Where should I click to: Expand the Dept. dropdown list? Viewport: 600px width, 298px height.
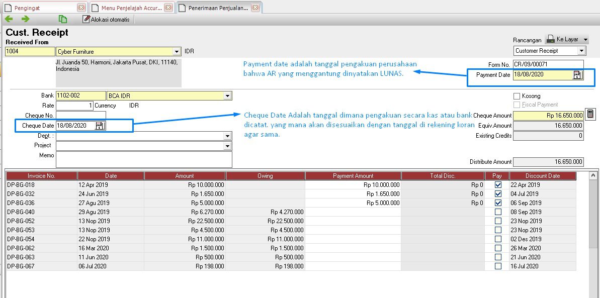227,136
